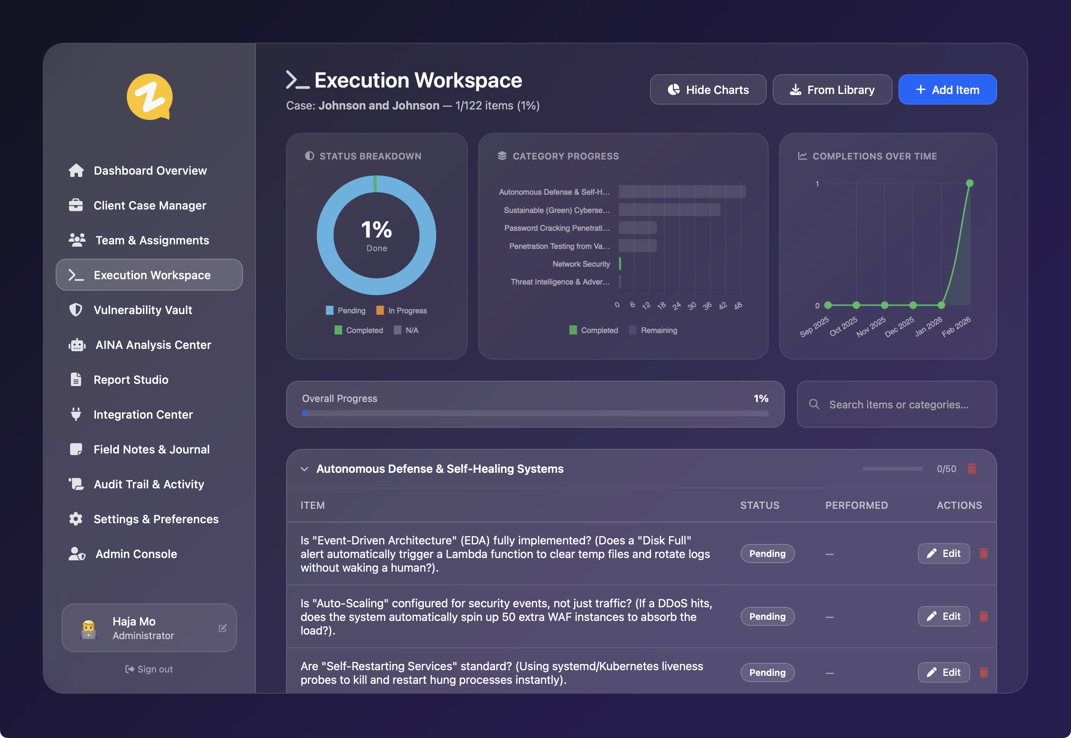Viewport: 1071px width, 738px height.
Task: Click the robot icon for AINA Analysis Center
Action: [x=77, y=345]
